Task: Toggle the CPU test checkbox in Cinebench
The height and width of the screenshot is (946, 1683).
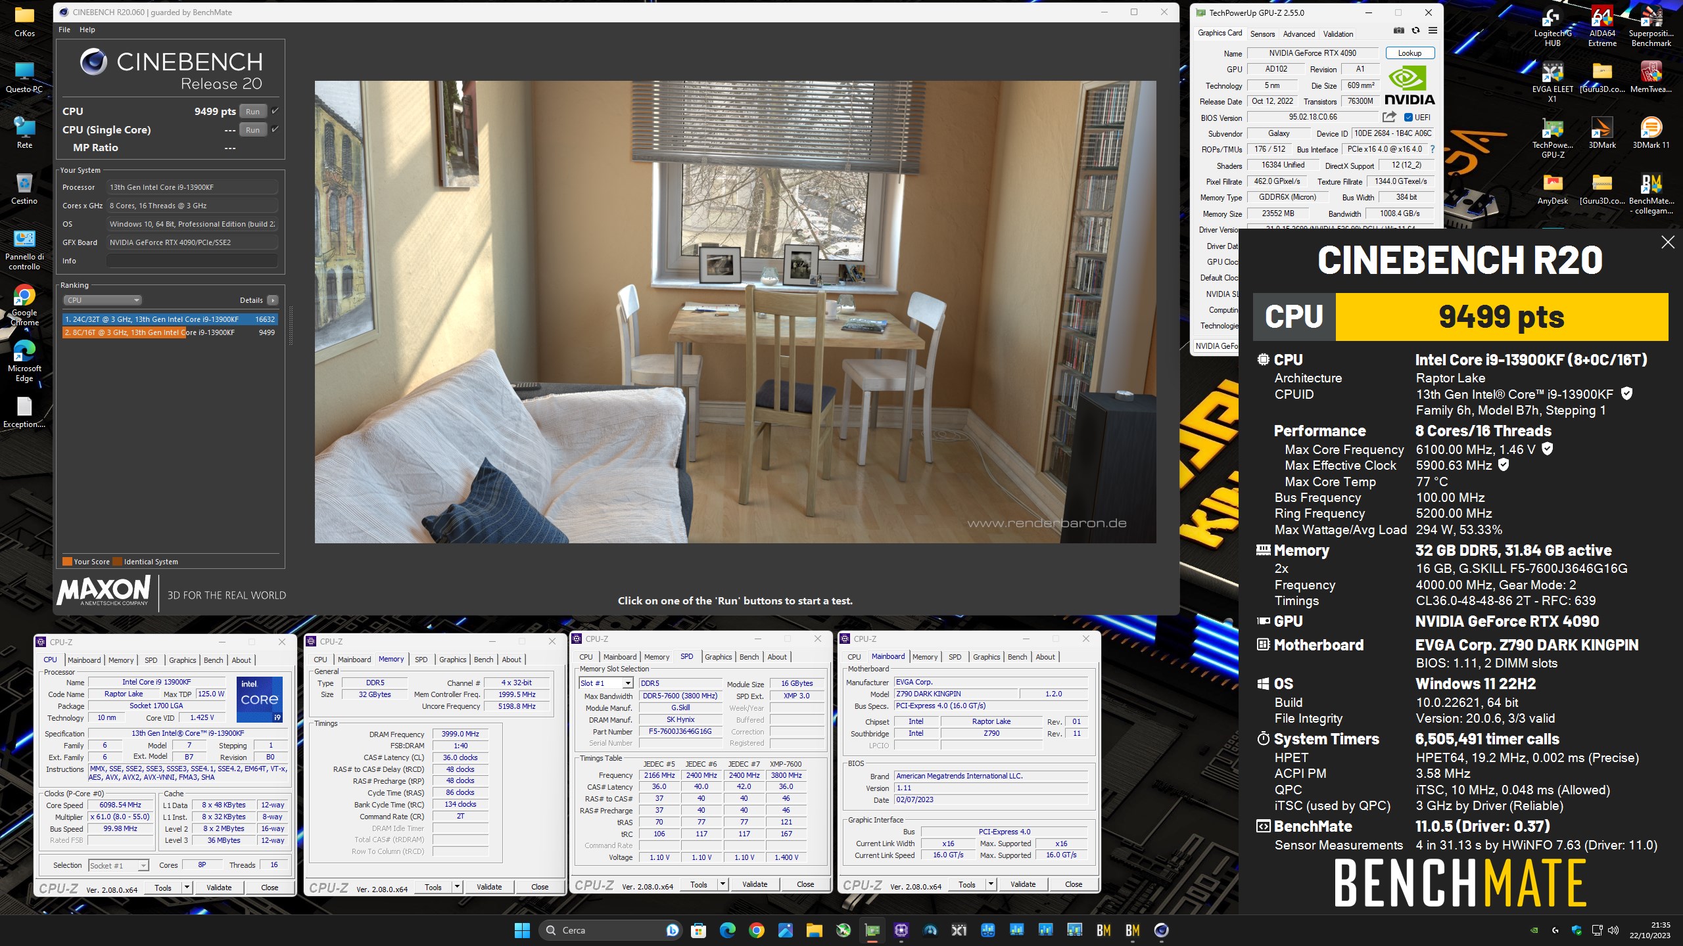Action: coord(275,110)
